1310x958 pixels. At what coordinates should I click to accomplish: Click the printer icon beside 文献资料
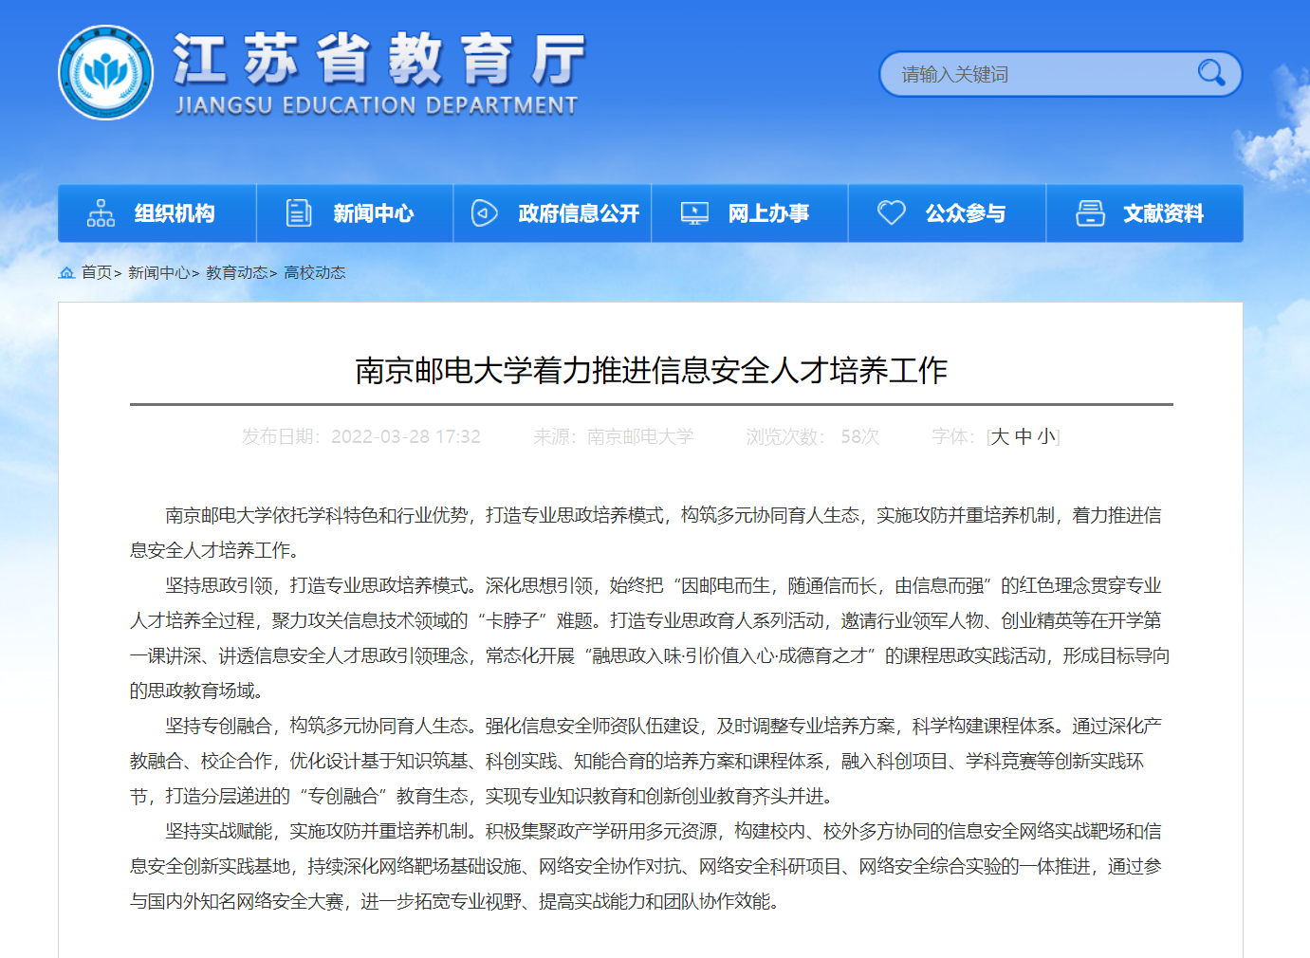click(1090, 213)
